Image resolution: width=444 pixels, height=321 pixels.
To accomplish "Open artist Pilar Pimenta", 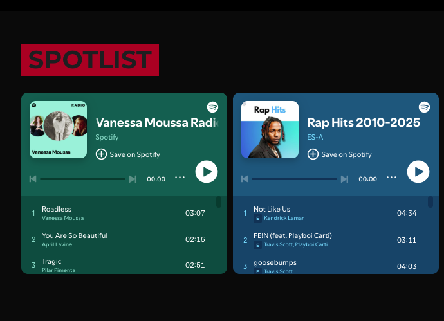I will pyautogui.click(x=59, y=270).
